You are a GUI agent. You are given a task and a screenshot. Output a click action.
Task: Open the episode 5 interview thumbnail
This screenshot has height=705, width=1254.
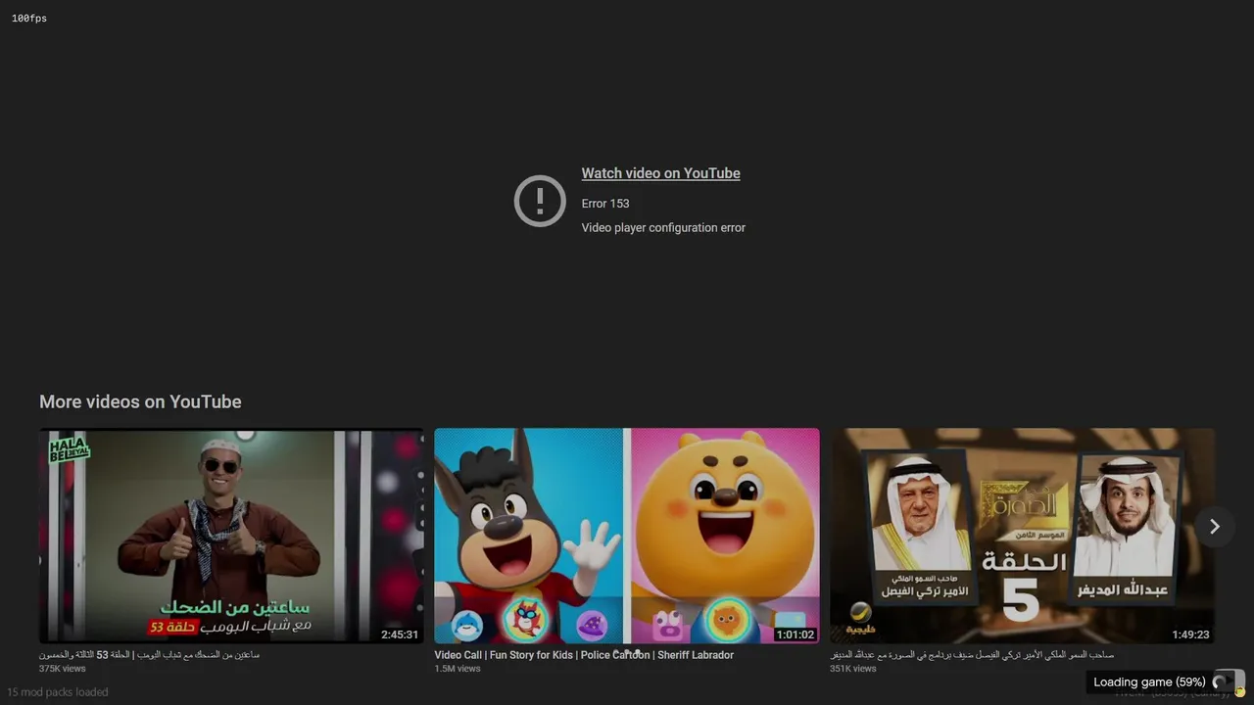tap(1023, 536)
